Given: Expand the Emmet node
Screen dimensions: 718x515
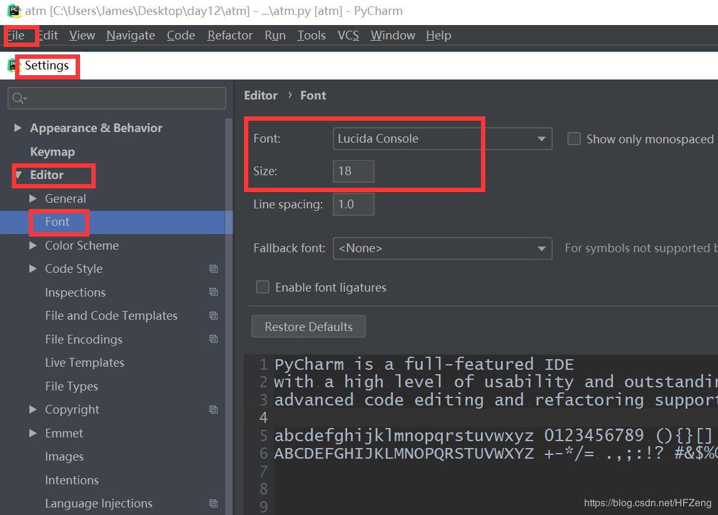Looking at the screenshot, I should (x=33, y=433).
